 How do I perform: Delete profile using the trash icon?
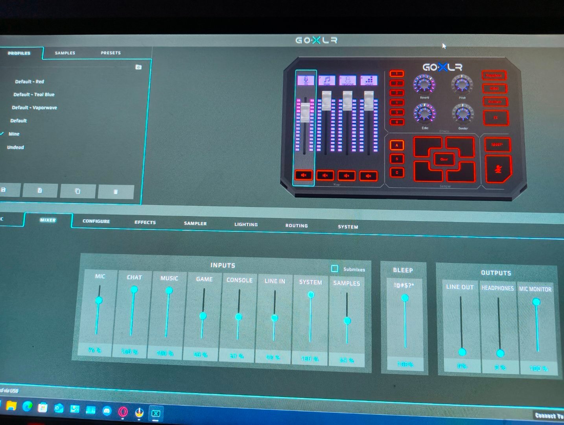pos(116,192)
